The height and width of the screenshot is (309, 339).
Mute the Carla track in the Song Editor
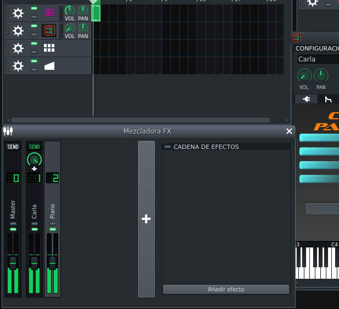click(34, 26)
